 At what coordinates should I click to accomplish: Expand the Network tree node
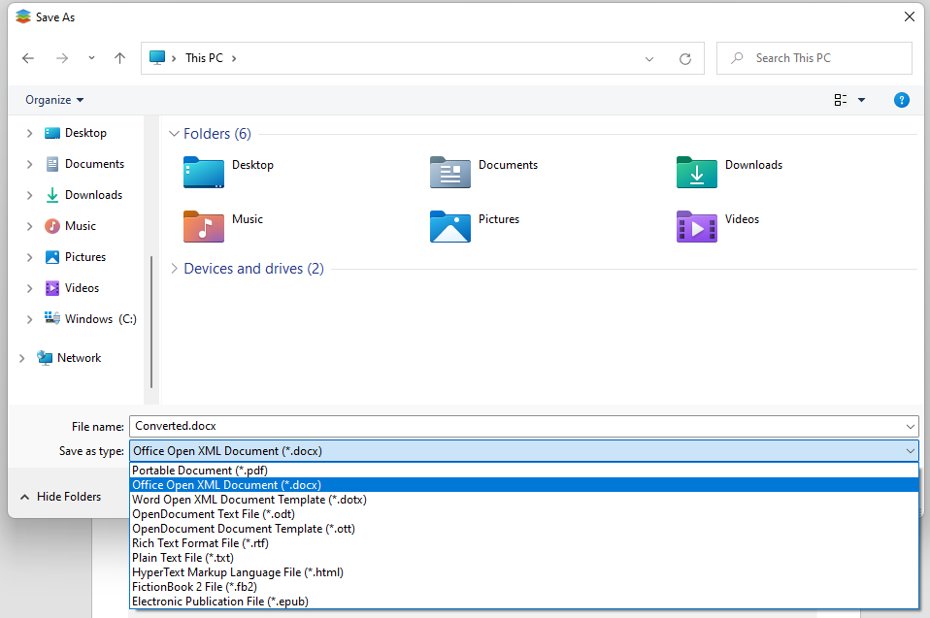[22, 358]
